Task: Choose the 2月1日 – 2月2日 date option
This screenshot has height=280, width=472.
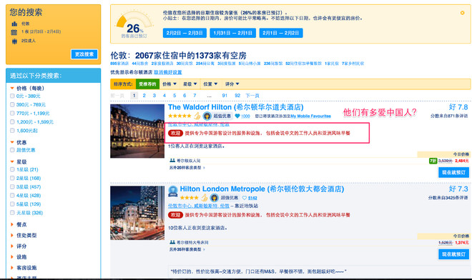Action: 281,33
